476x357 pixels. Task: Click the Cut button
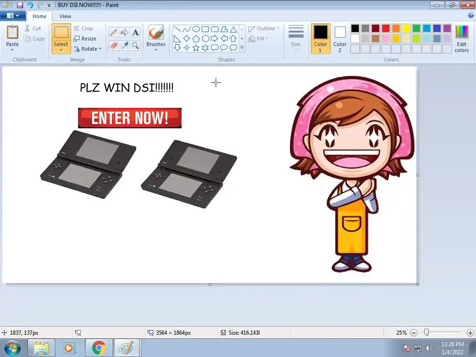33,28
